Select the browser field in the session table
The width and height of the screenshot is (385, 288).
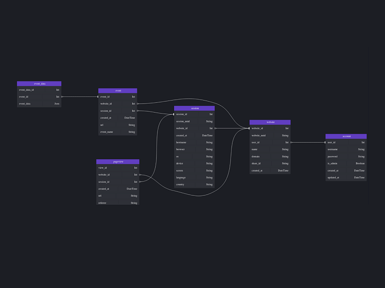(x=193, y=149)
